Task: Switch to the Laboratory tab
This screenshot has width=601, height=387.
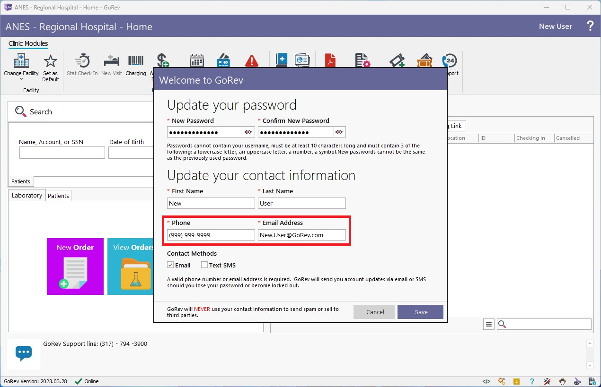Action: pyautogui.click(x=27, y=195)
